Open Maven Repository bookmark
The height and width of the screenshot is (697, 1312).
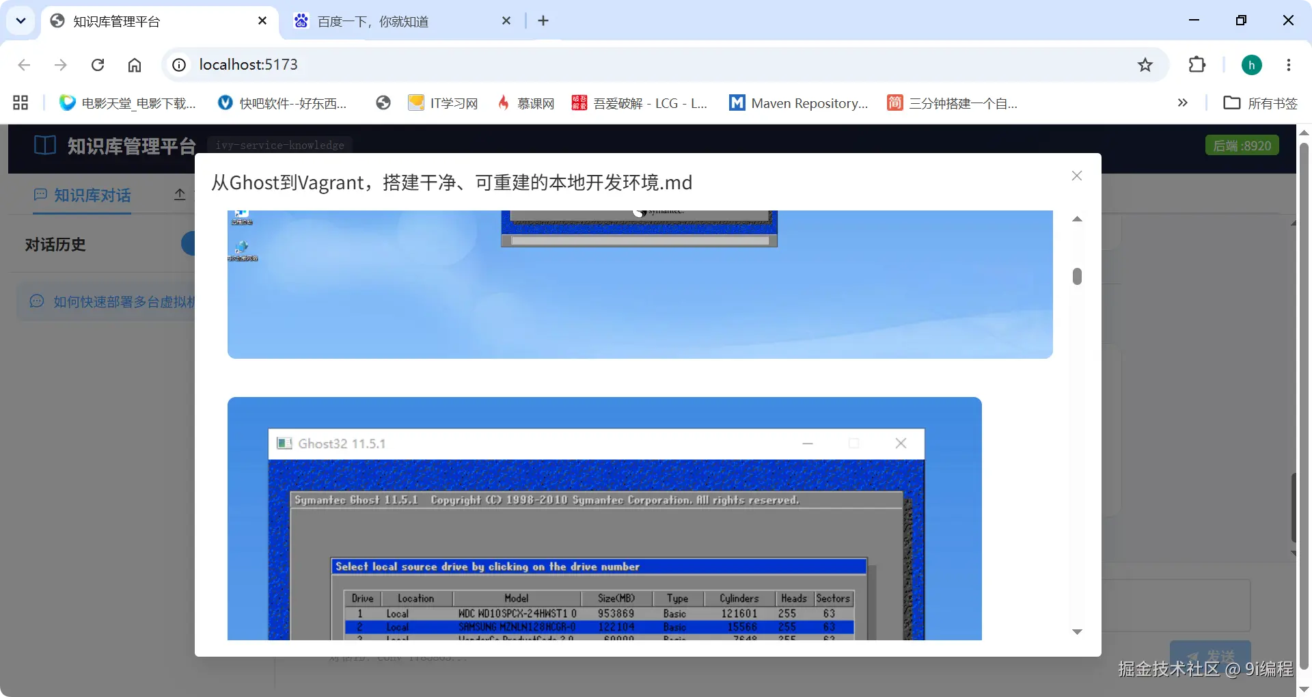pyautogui.click(x=799, y=103)
